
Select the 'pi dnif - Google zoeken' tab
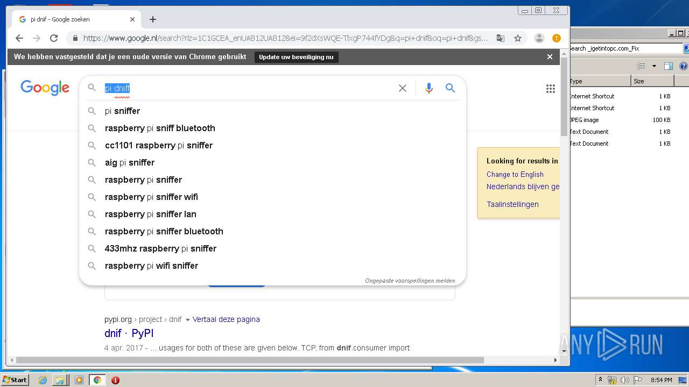pyautogui.click(x=75, y=19)
